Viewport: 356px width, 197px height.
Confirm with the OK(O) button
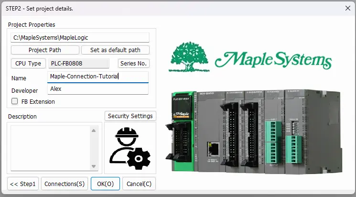coord(105,184)
